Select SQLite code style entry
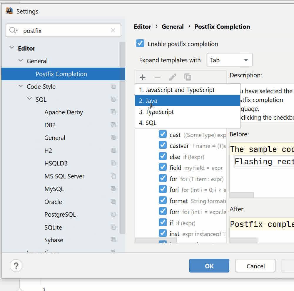294x291 pixels. [x=53, y=227]
